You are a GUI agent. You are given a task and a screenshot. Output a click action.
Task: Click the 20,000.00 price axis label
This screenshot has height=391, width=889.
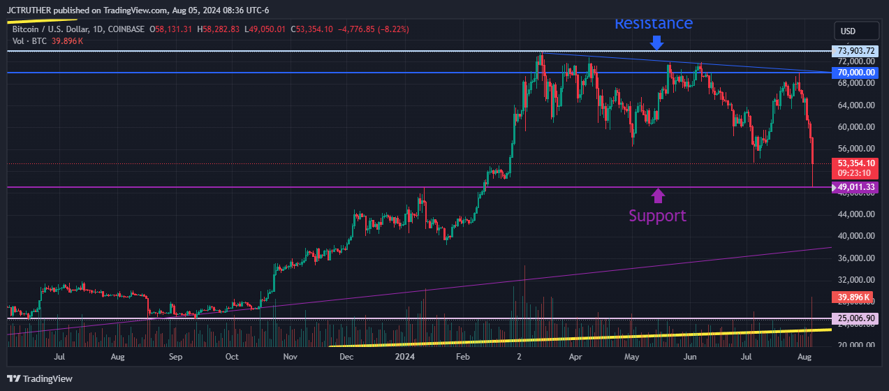[856, 345]
